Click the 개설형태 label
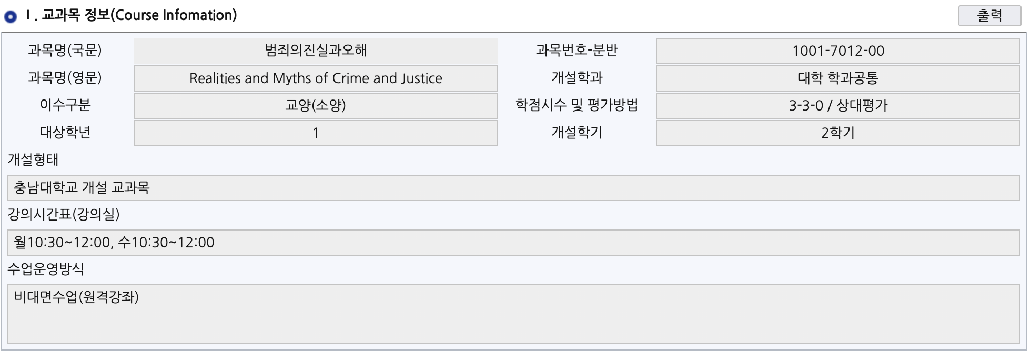Screen dimensions: 1031x360 click(33, 159)
